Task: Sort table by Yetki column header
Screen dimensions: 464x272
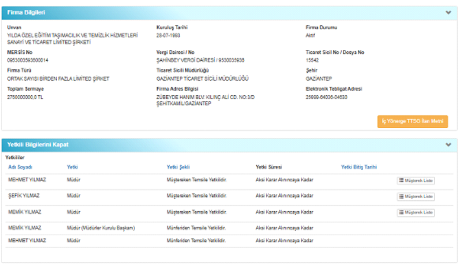Action: tap(72, 167)
